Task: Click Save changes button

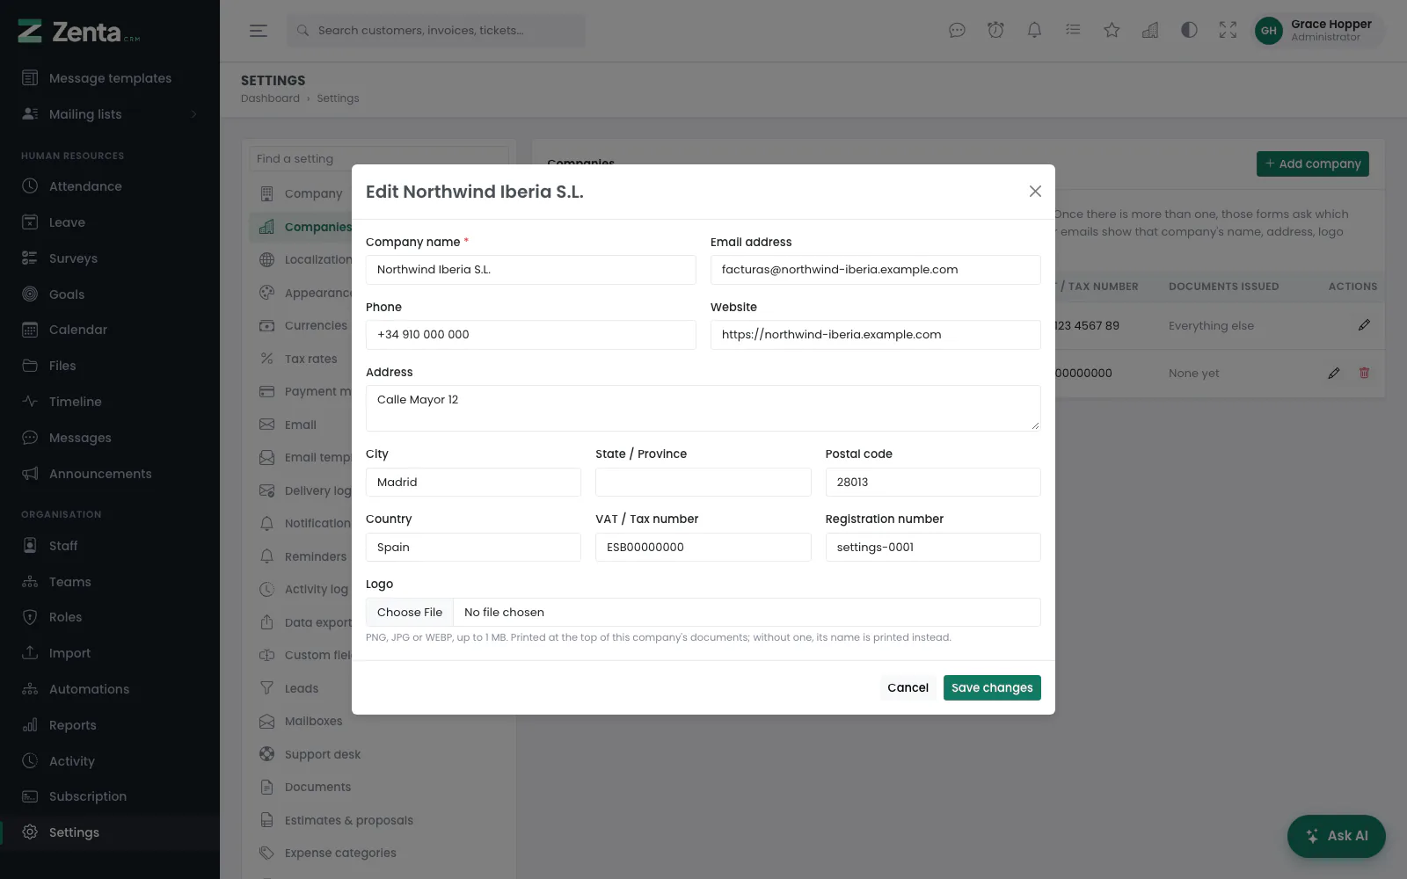Action: tap(992, 687)
